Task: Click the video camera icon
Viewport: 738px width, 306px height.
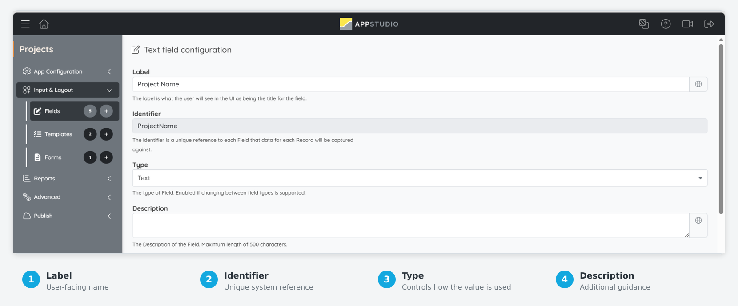Action: point(688,24)
